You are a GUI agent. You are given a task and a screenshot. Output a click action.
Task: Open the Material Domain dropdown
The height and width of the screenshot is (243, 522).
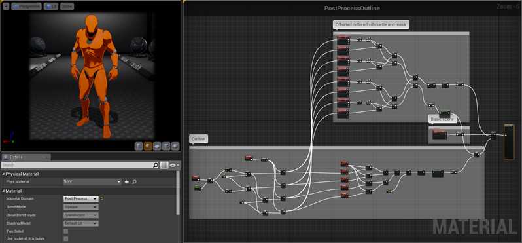(x=81, y=198)
